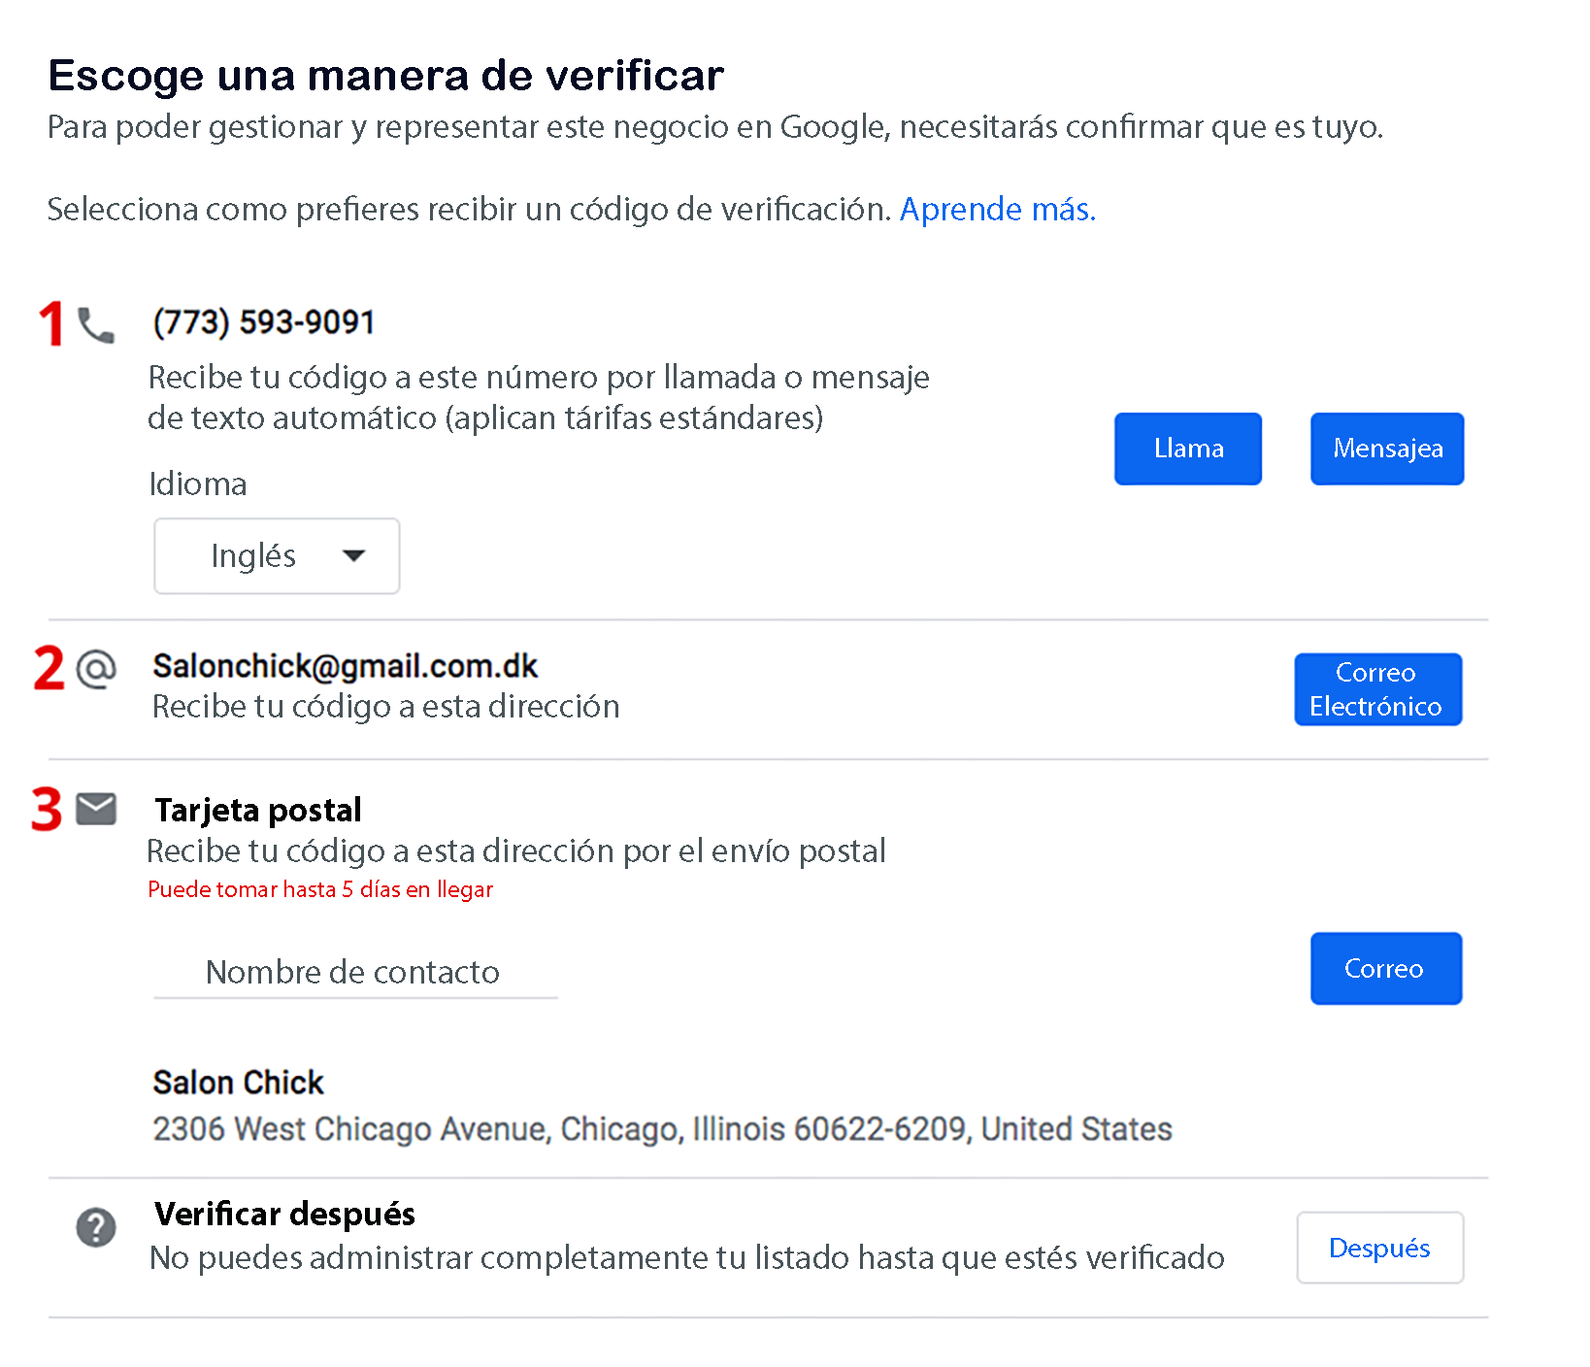Click the Correo Electrónico button
This screenshot has width=1590, height=1367.
[1377, 689]
